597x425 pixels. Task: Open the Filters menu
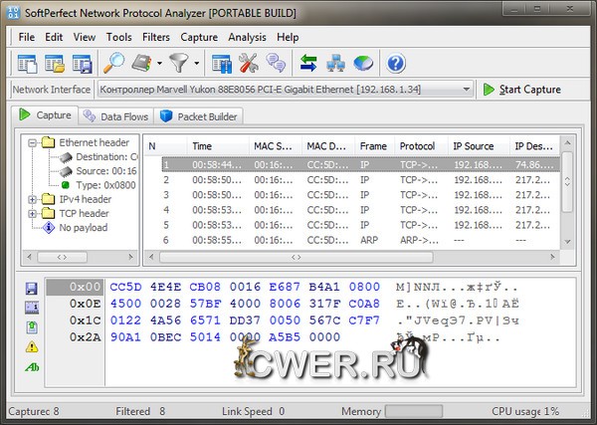(x=155, y=37)
